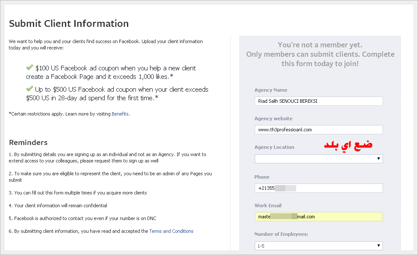Click the Phone number input field
Screen dimensions: 418x255
[x=318, y=188]
